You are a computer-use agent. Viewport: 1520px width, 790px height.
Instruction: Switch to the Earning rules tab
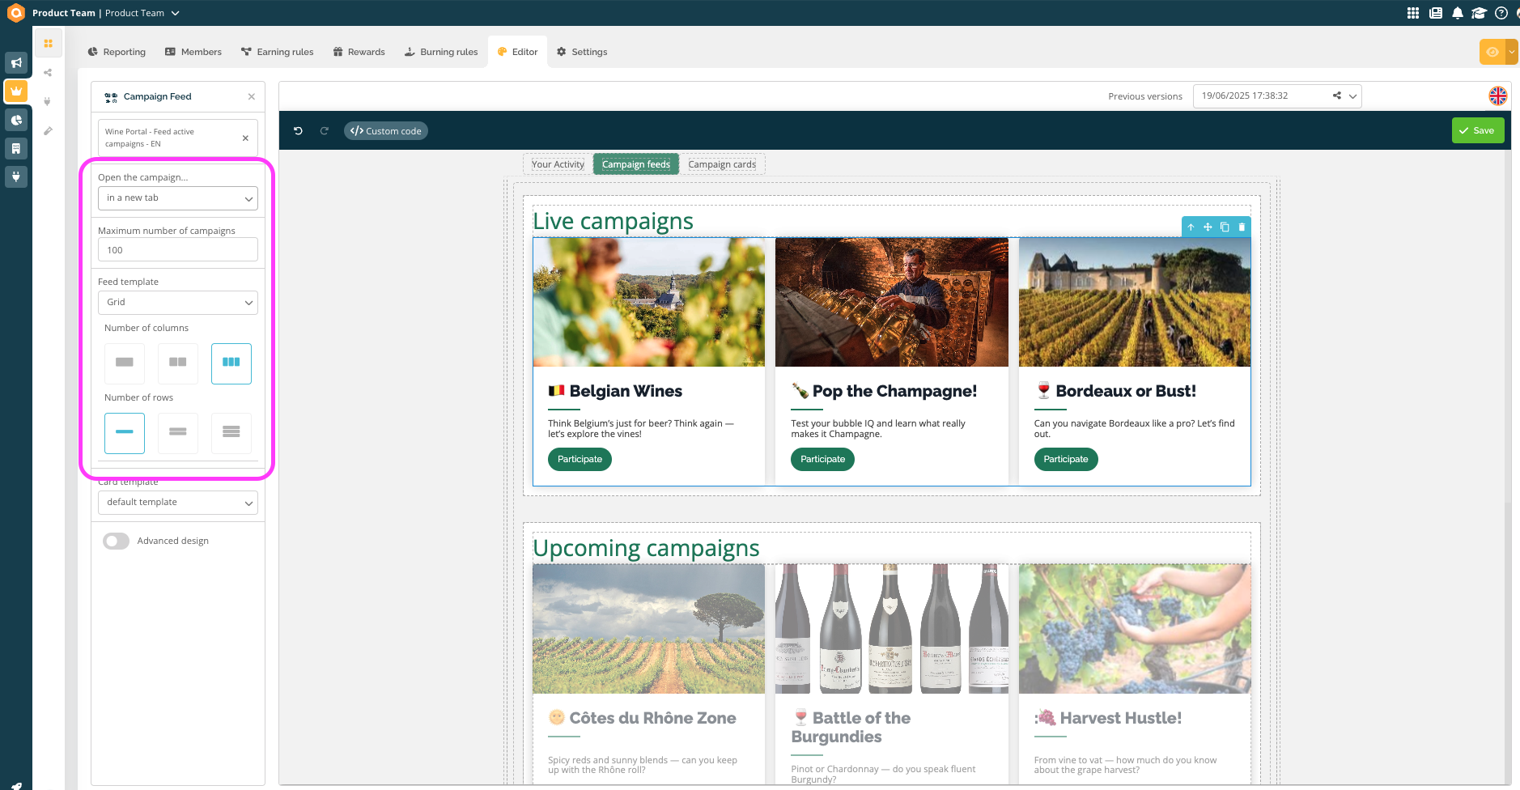(277, 52)
